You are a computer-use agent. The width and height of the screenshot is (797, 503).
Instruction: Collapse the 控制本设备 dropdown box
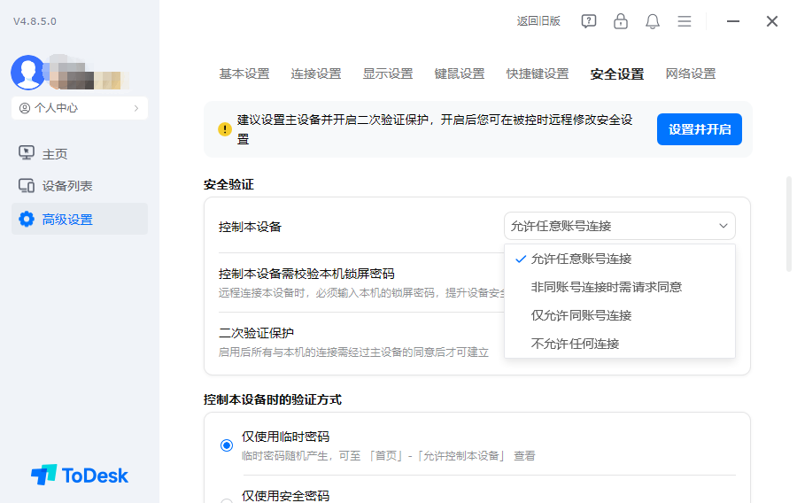tap(619, 226)
